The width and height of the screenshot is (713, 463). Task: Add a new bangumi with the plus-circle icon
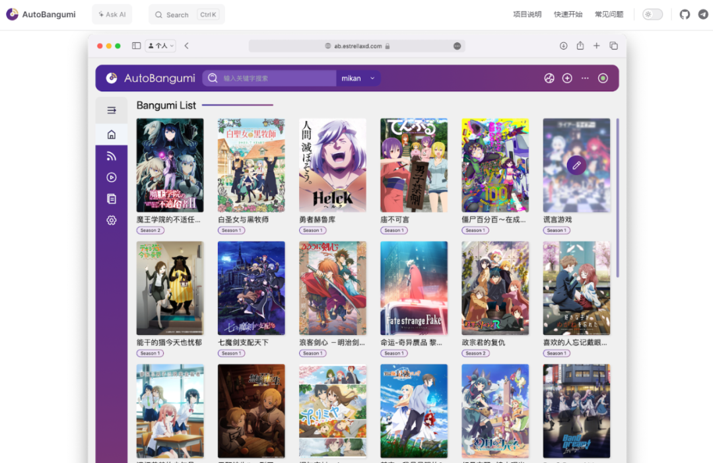[567, 78]
